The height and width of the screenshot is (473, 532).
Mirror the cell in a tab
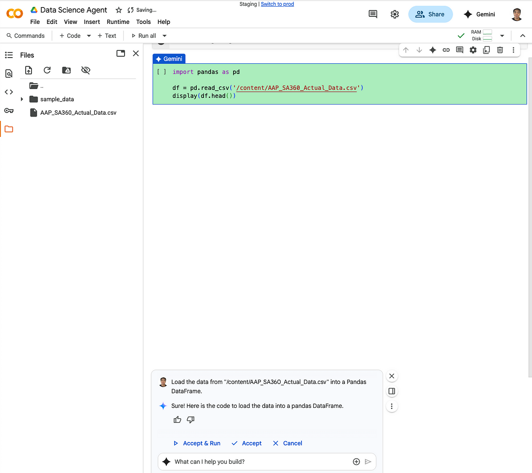point(486,50)
